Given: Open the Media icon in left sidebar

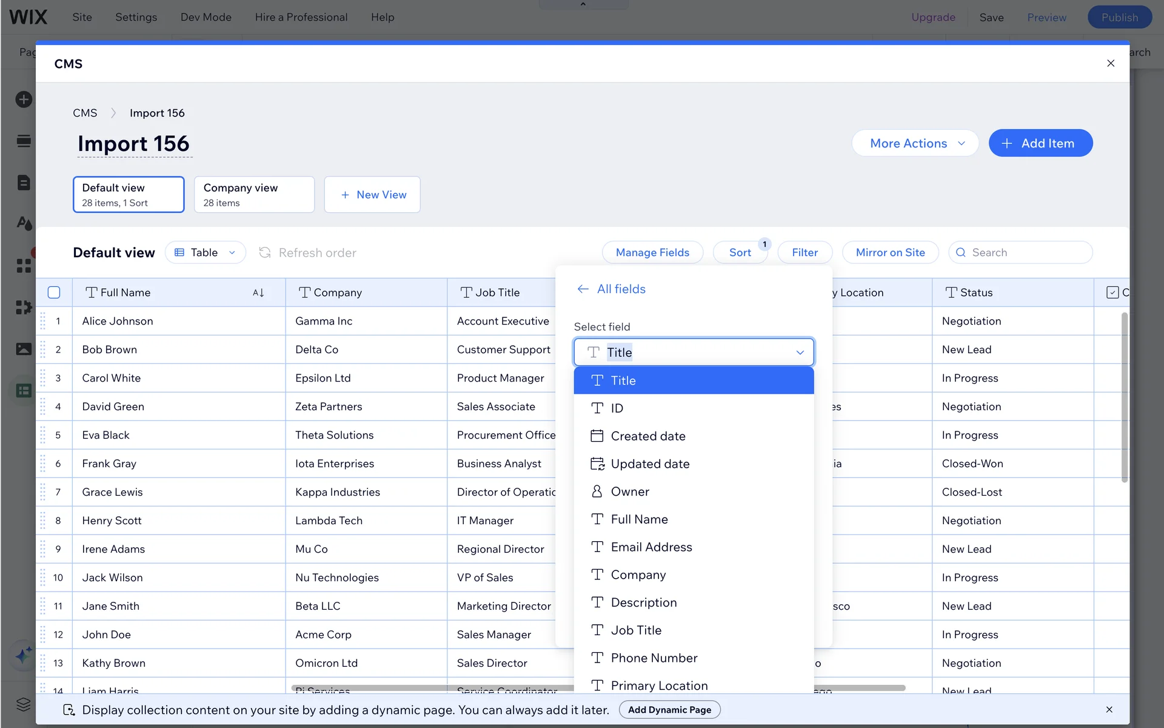Looking at the screenshot, I should pos(24,349).
